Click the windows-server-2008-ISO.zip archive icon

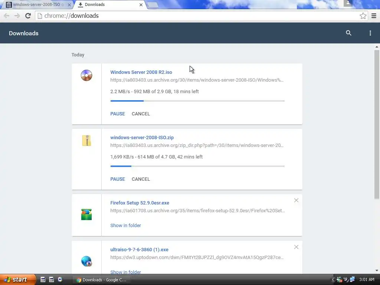[x=86, y=141]
